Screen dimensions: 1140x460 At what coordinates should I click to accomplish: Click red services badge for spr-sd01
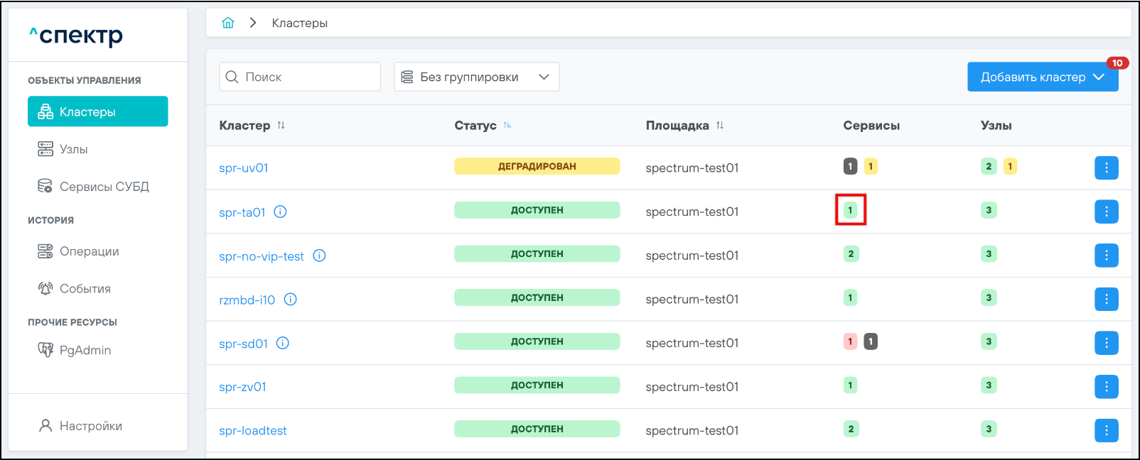click(850, 341)
